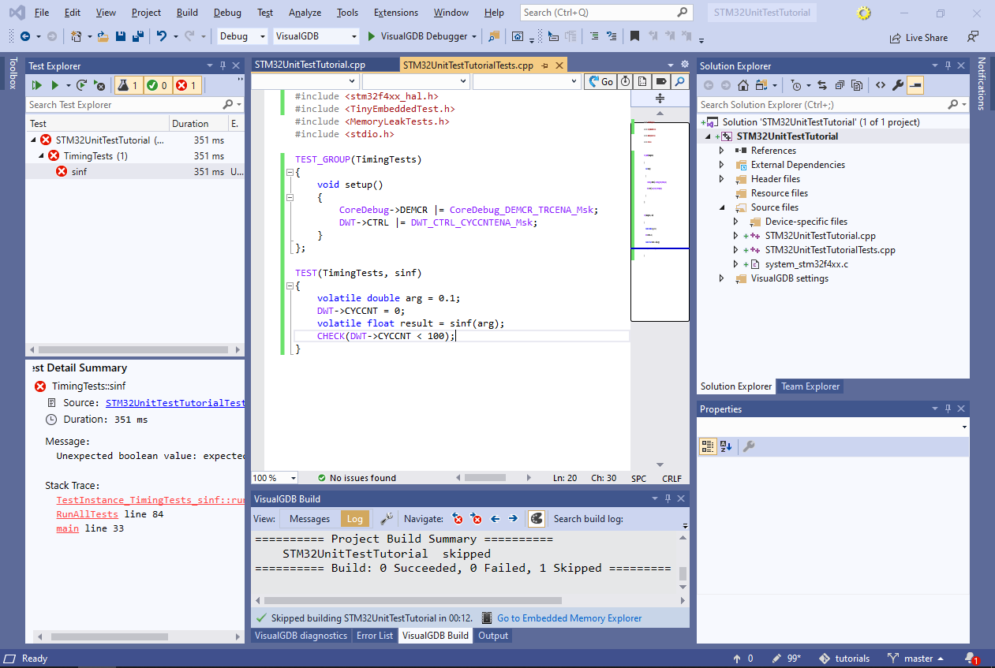Expand the References node

(x=721, y=151)
